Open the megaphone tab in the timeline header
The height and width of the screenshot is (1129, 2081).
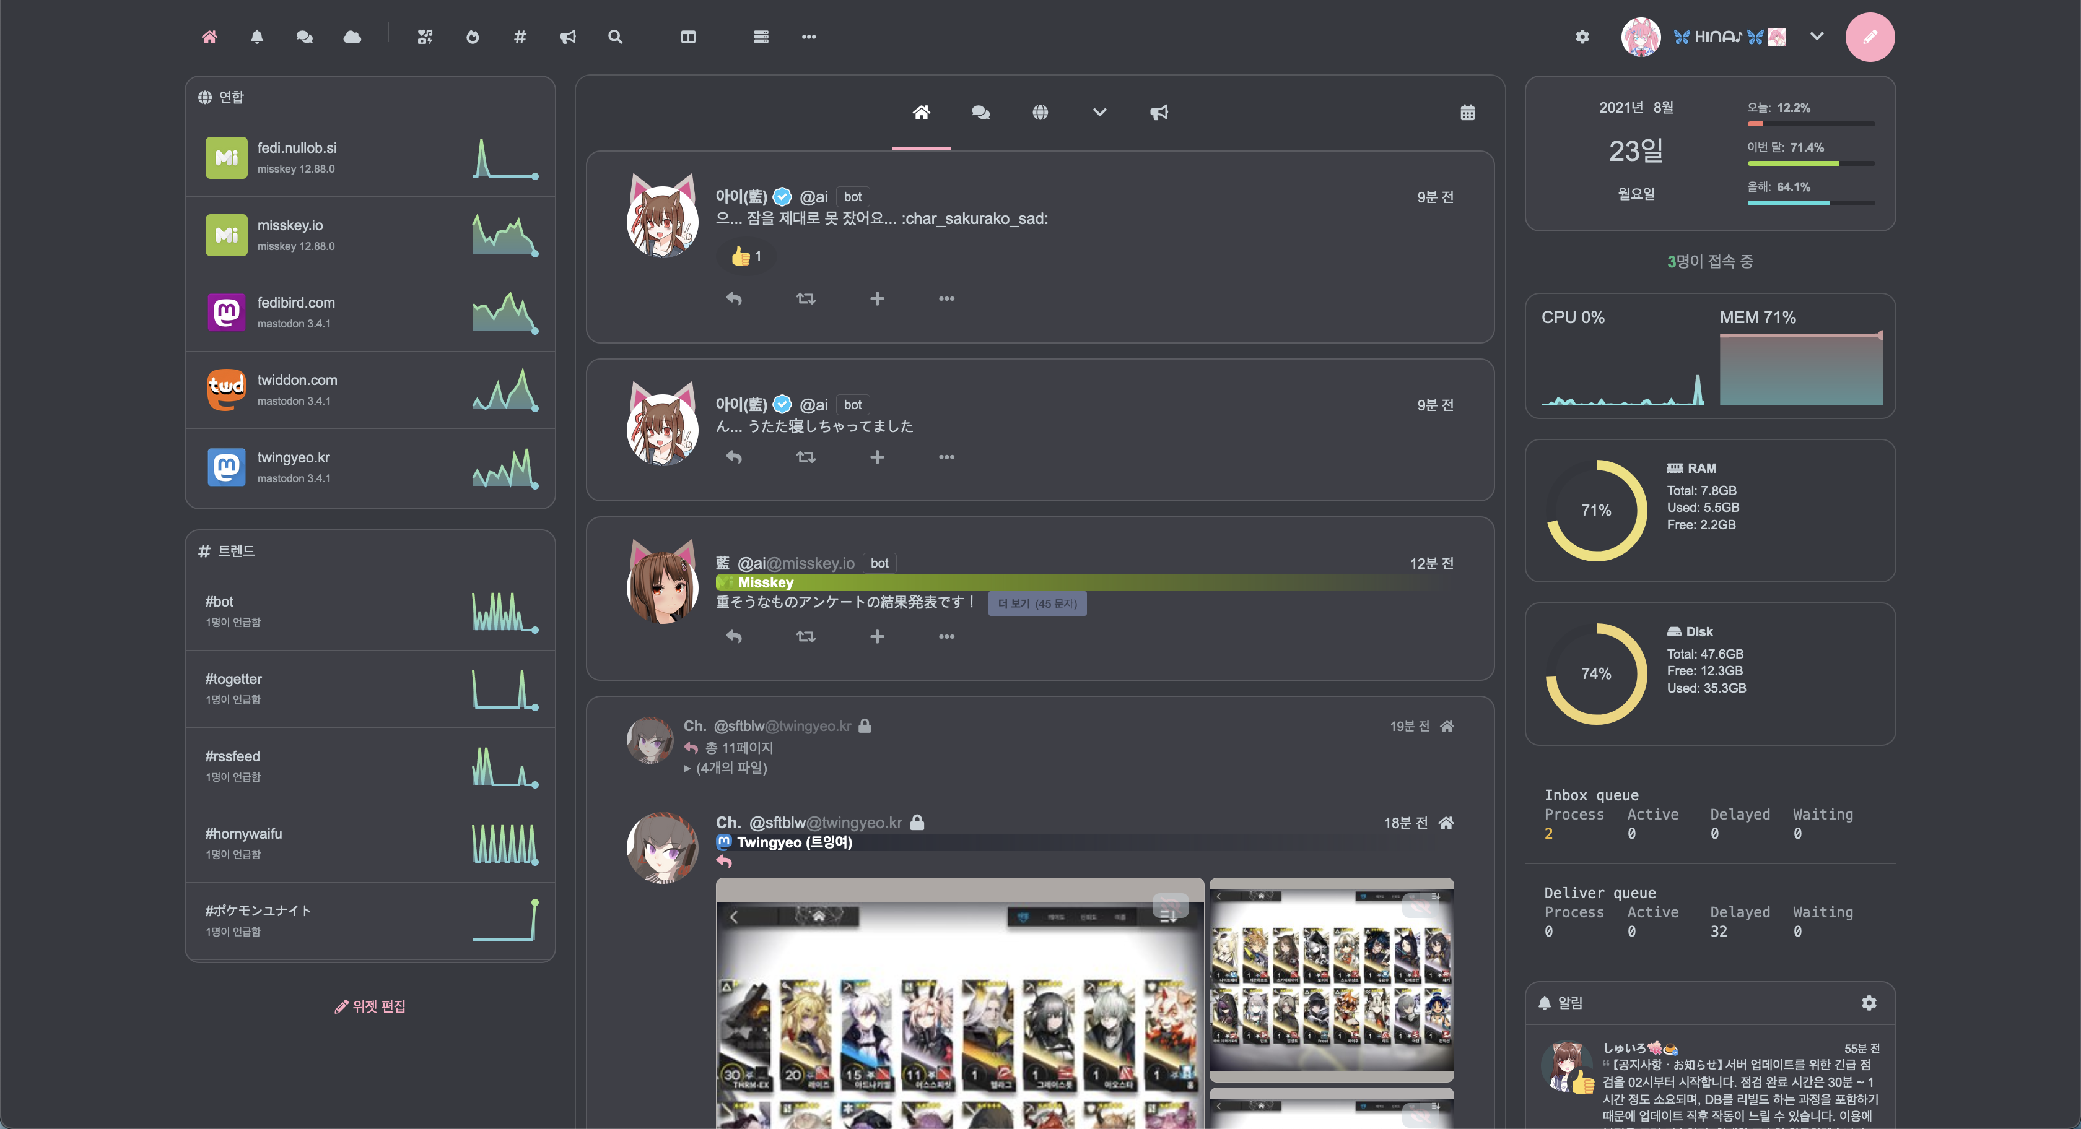(1159, 113)
